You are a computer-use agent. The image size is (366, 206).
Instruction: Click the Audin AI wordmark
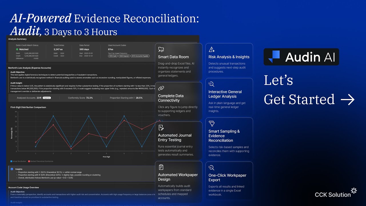point(310,57)
